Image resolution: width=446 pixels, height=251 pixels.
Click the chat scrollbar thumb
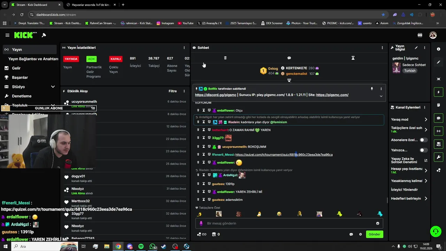387,200
